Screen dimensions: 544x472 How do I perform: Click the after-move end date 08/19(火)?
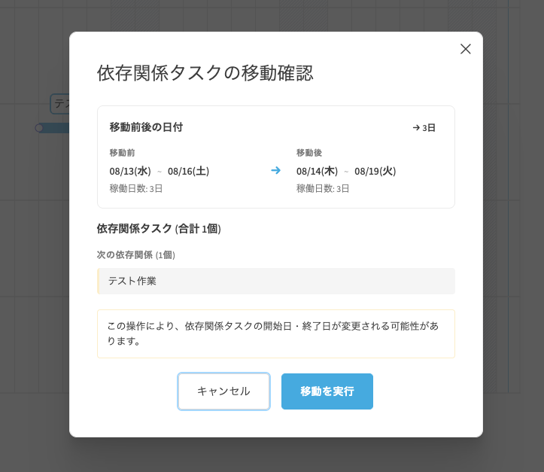click(375, 171)
